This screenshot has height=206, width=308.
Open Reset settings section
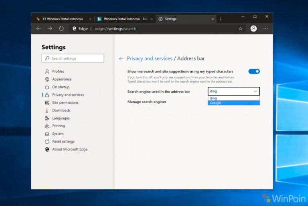(63, 142)
